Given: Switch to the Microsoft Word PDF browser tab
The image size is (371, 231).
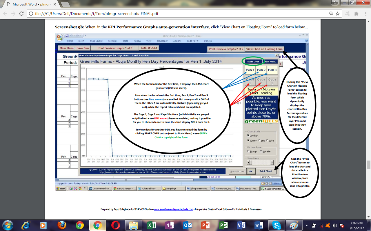Looking at the screenshot, I should (32, 4).
